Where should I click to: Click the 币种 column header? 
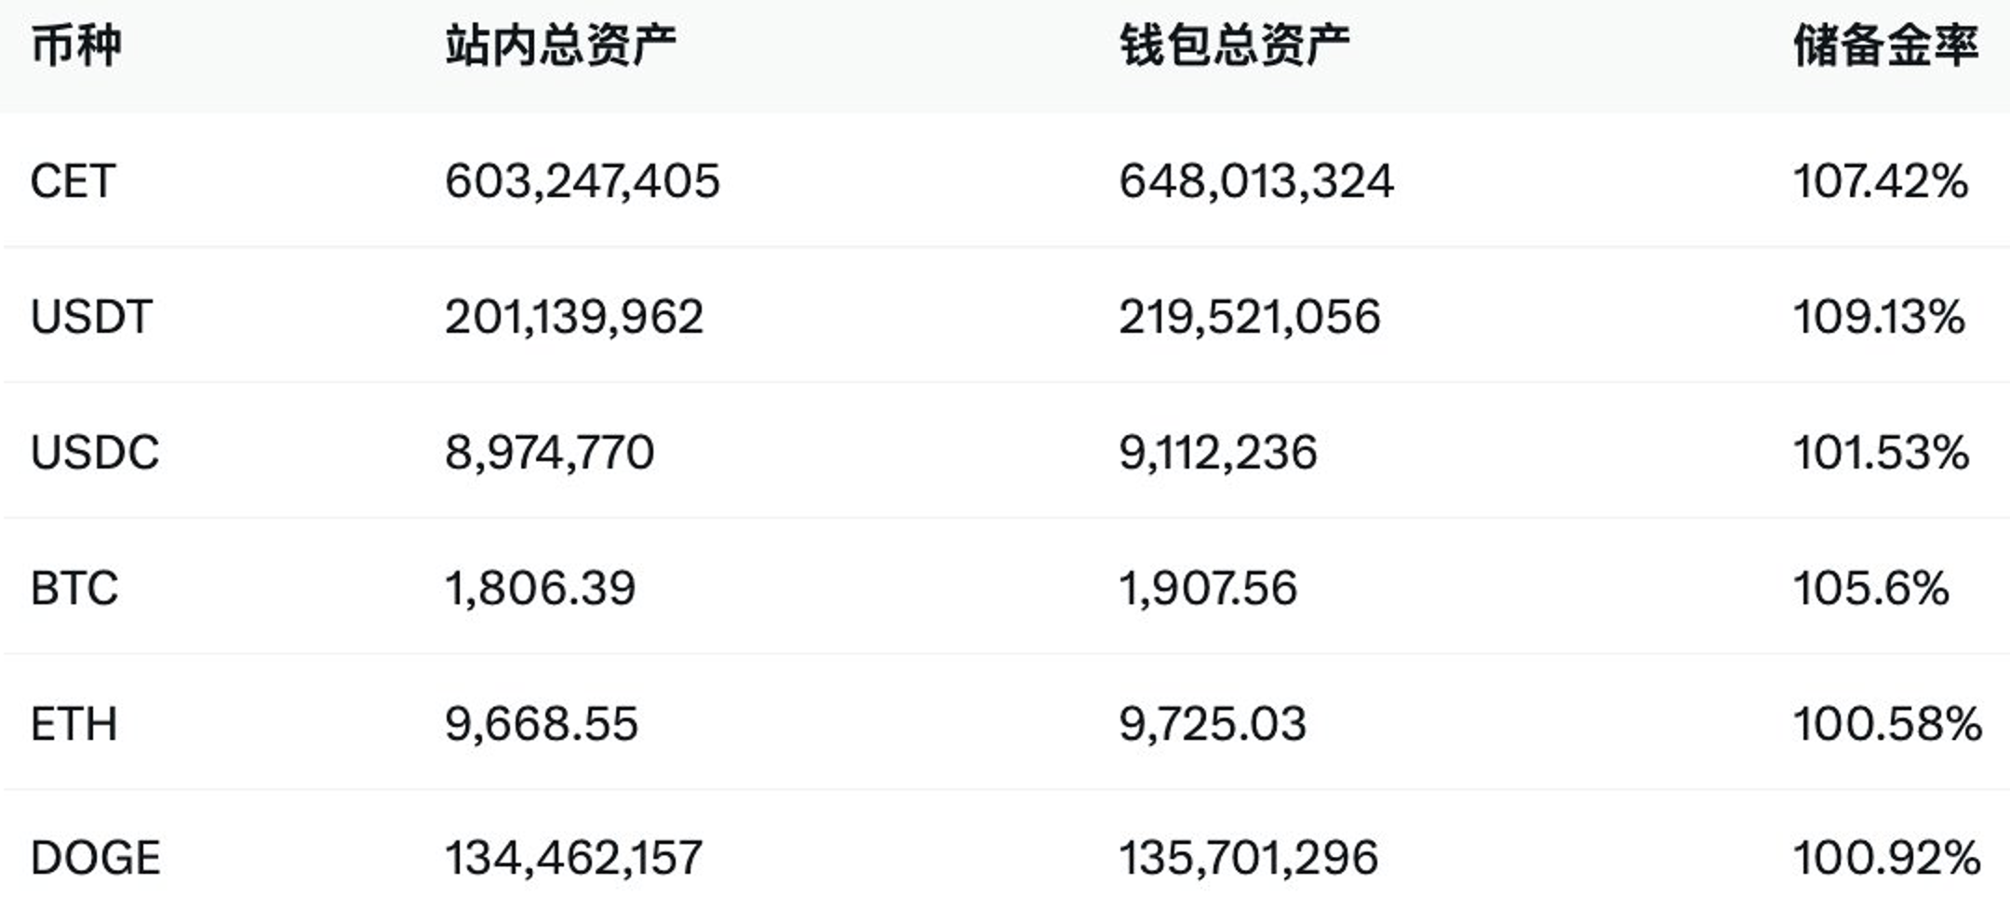(x=76, y=46)
